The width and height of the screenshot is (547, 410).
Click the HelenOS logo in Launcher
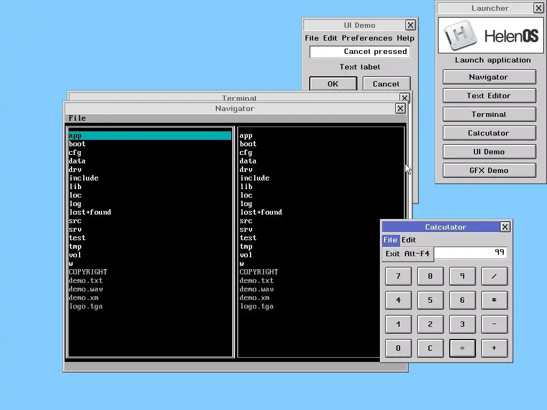[491, 36]
